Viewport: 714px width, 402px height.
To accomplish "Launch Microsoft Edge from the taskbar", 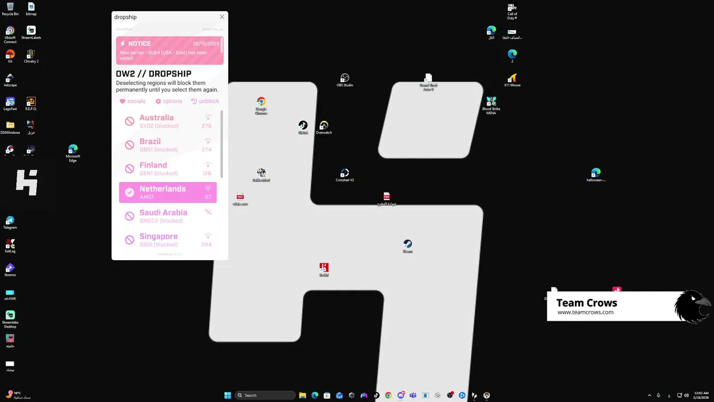I will 315,395.
